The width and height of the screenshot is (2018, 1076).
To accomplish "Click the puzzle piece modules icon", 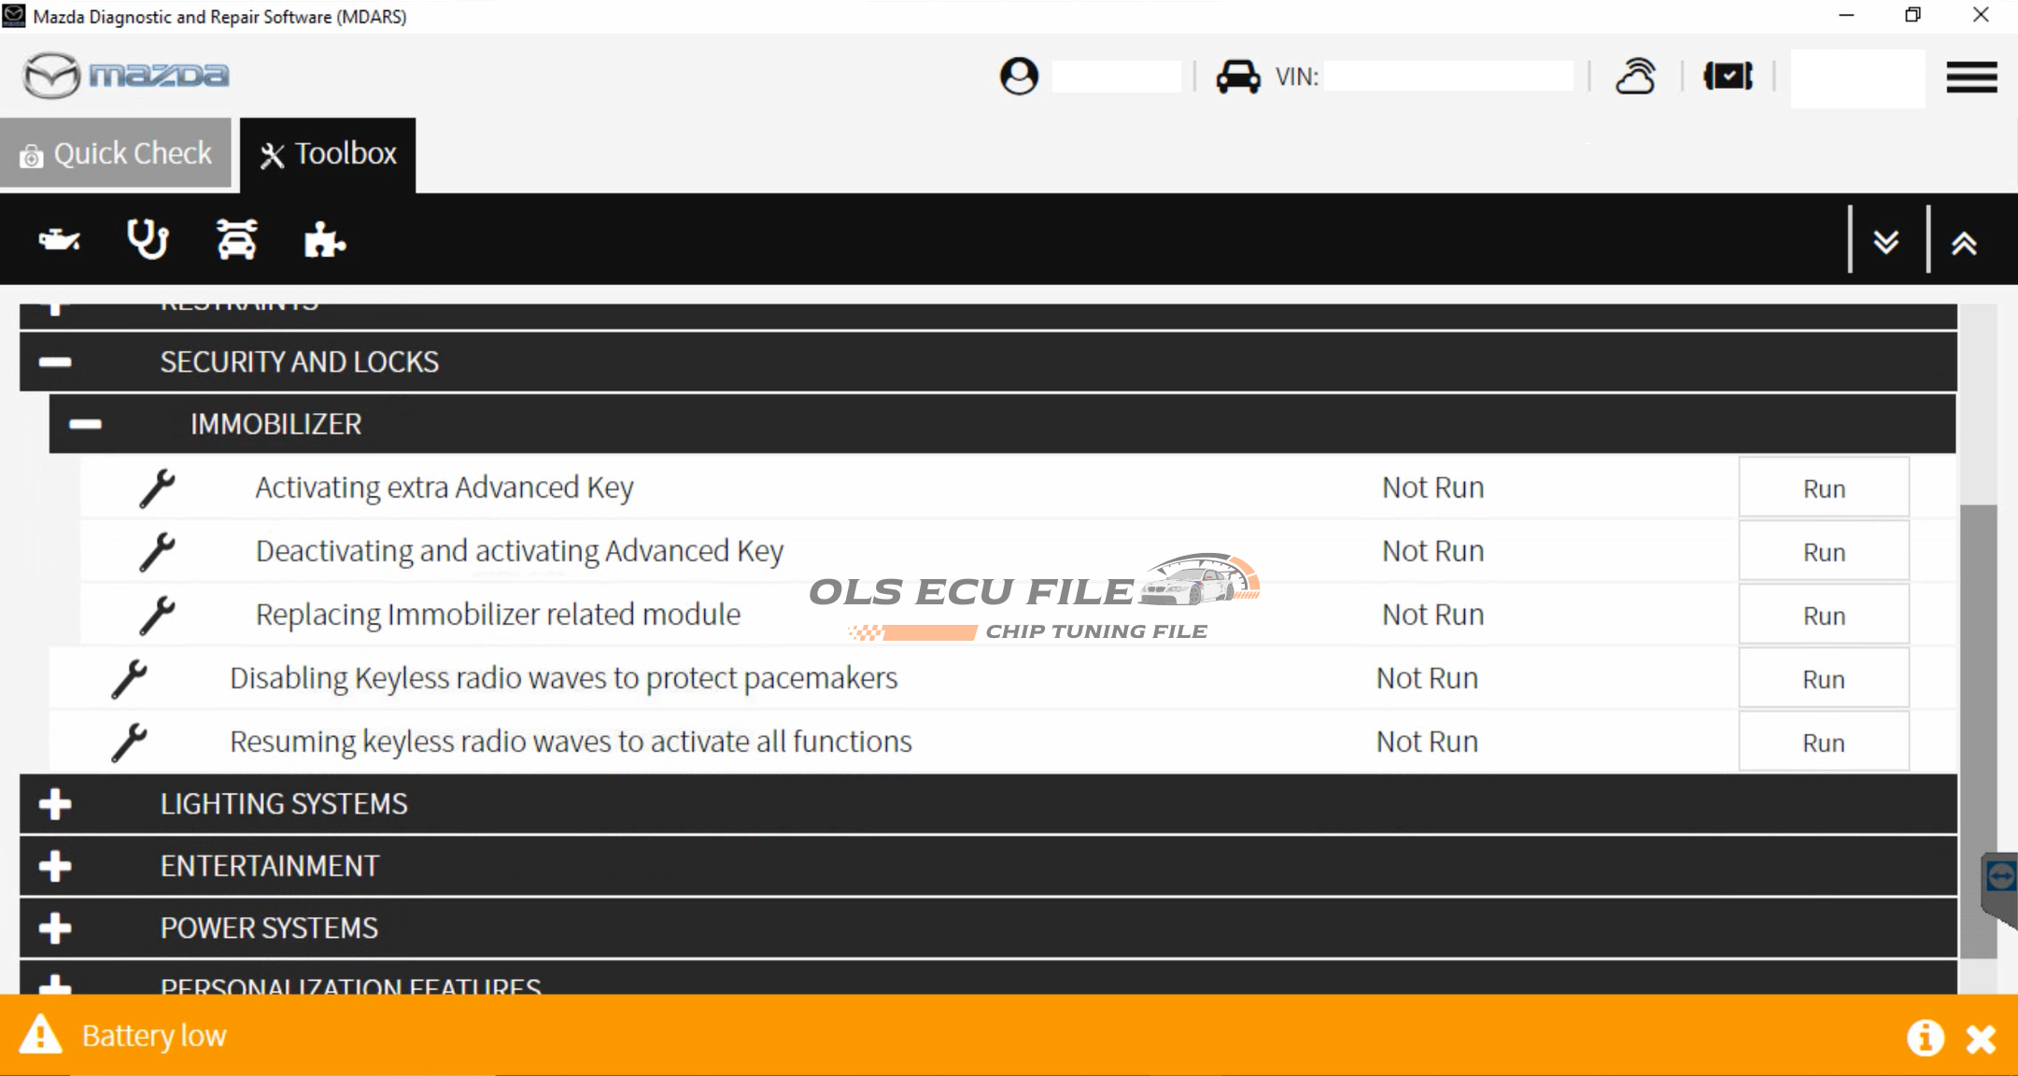I will [x=324, y=240].
